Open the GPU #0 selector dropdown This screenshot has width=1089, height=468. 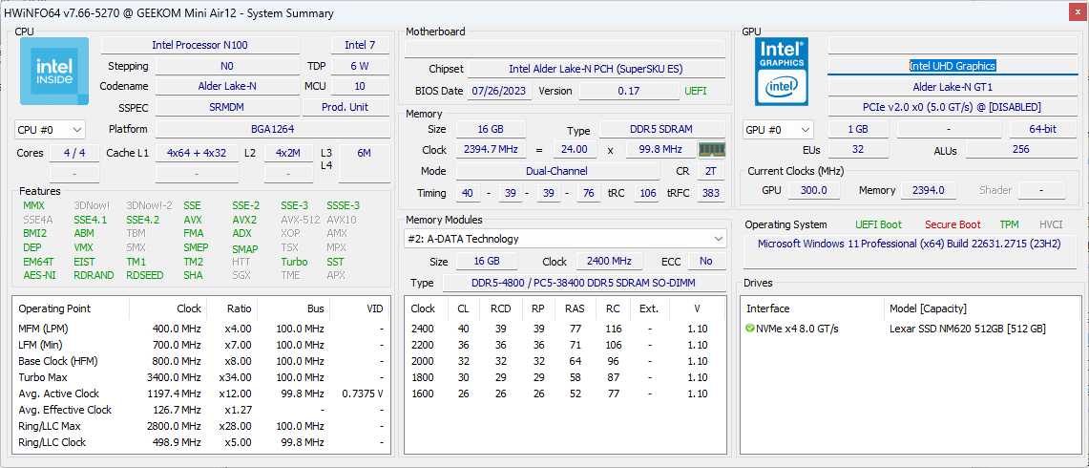pos(778,129)
